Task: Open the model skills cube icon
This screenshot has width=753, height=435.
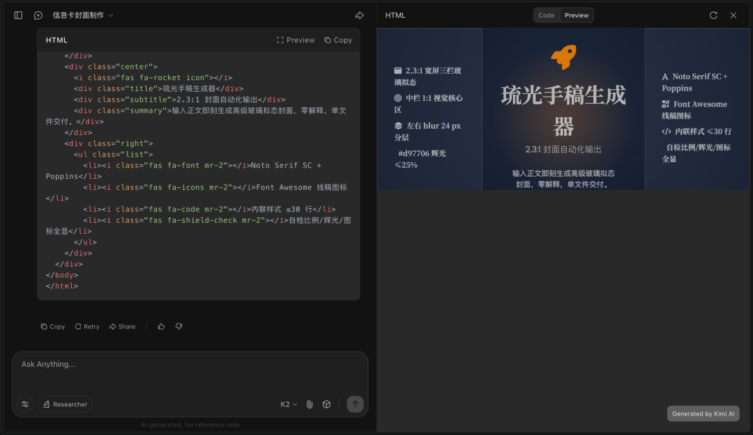Action: 326,404
